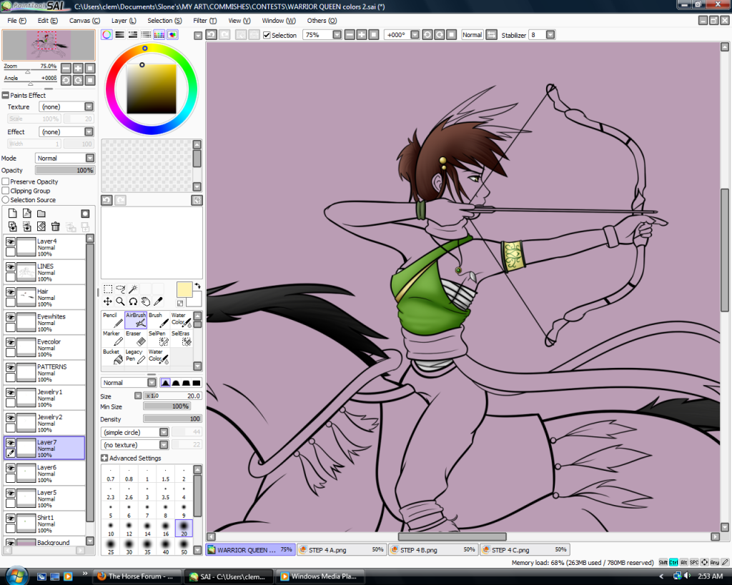Select the Brush tool
This screenshot has height=585, width=732.
[159, 320]
